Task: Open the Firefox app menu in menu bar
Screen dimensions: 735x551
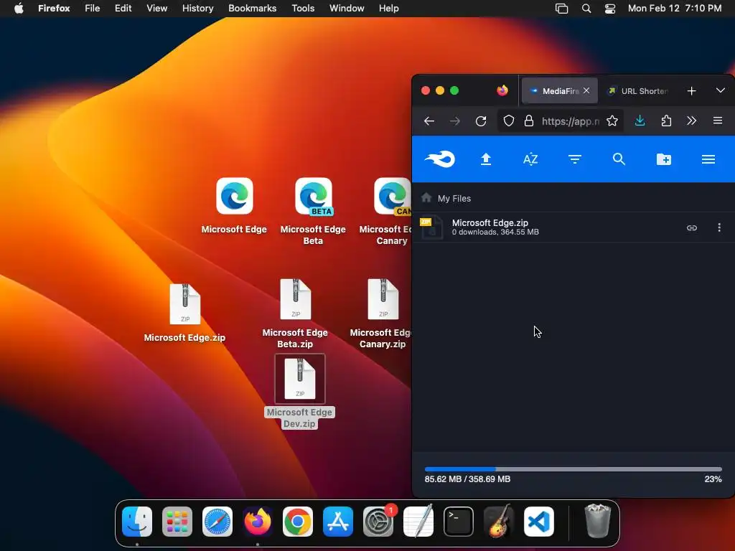Action: [54, 9]
